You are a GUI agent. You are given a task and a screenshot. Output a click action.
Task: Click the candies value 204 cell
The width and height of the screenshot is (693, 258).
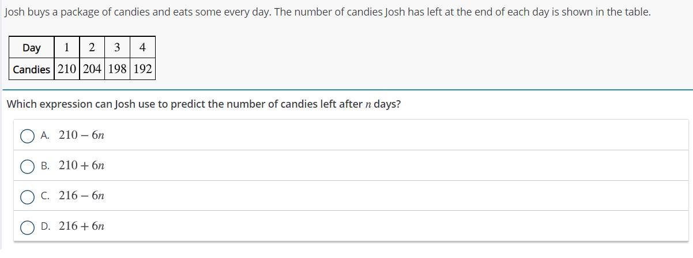coord(92,70)
